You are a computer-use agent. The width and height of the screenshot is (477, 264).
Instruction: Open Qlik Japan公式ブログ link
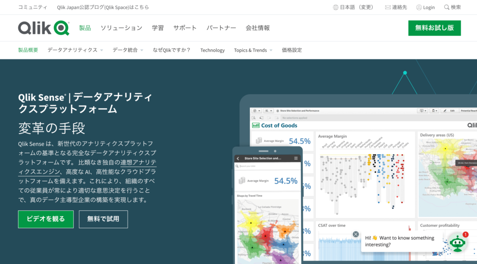click(103, 7)
